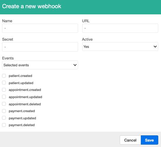Focus the Name input field
The height and width of the screenshot is (147, 161).
[x=40, y=28]
